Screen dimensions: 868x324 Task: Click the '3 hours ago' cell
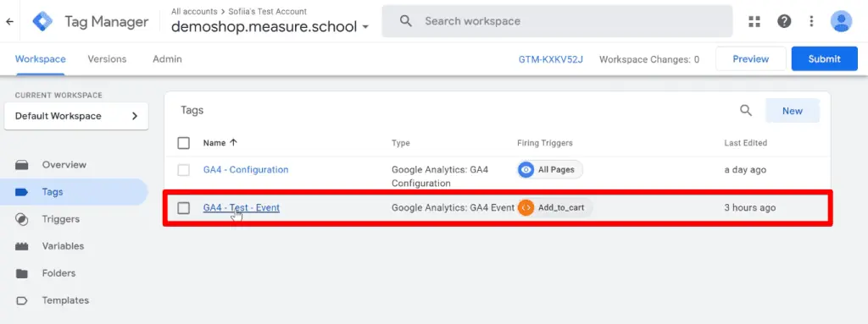749,208
